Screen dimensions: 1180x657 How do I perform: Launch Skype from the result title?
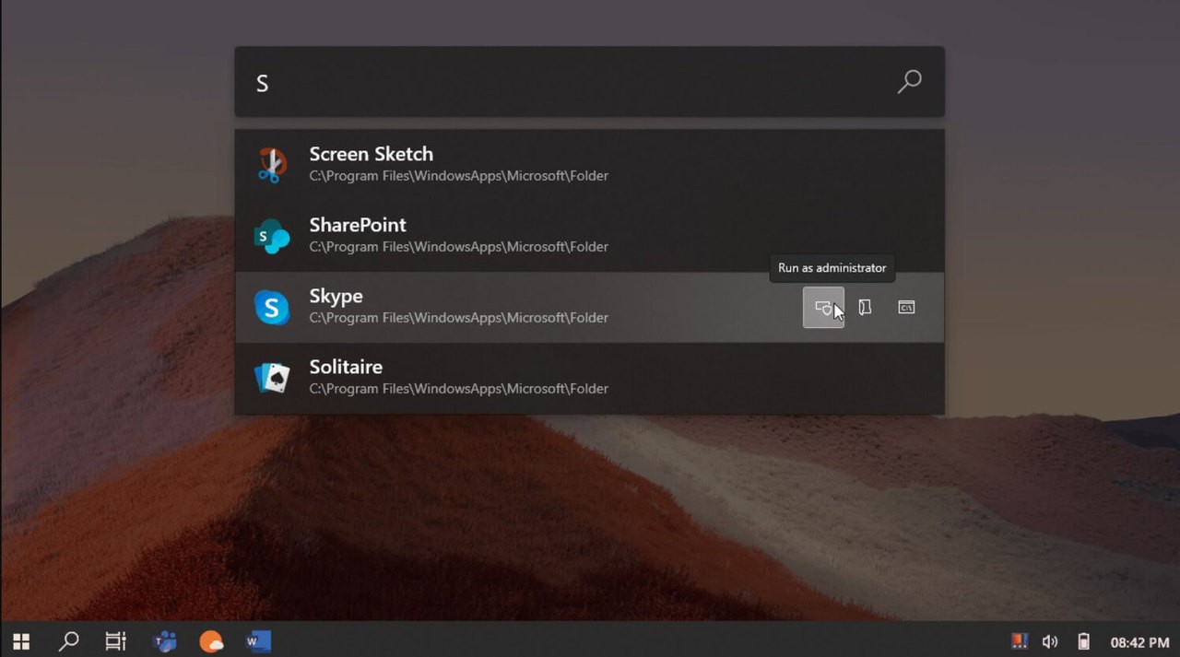[x=336, y=296]
